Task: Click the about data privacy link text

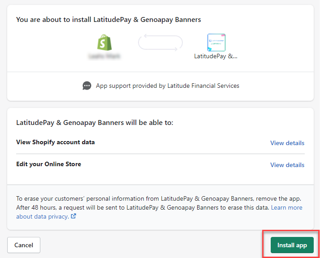Action: coord(43,216)
